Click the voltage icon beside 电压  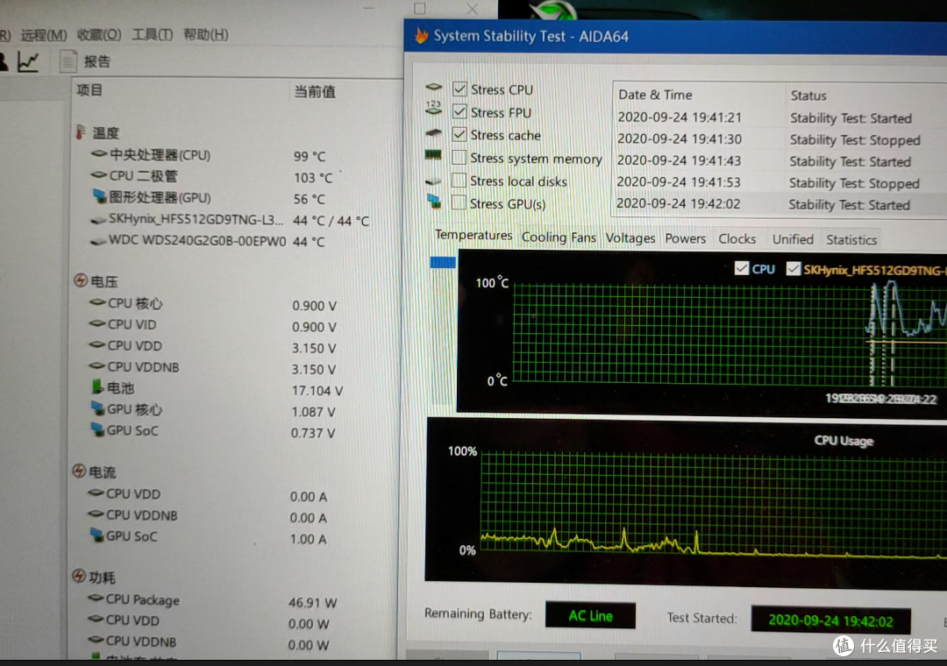pos(81,280)
